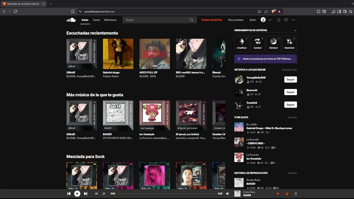Screen dimensions: 354x199
Task: Click the browser address bar URL
Action: coord(100,11)
